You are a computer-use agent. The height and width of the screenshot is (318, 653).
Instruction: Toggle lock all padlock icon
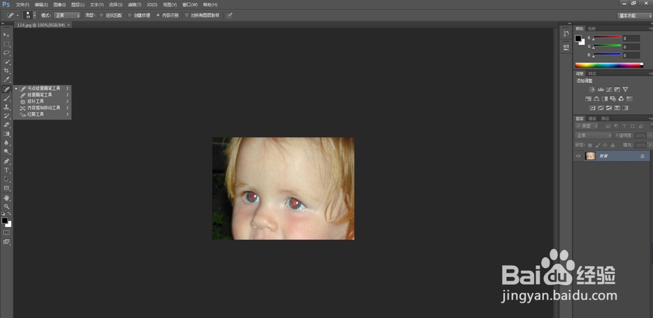[613, 145]
